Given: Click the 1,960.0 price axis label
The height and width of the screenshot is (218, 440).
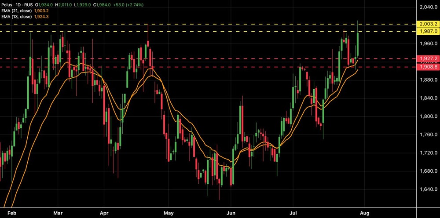Looking at the screenshot, I should click(429, 44).
